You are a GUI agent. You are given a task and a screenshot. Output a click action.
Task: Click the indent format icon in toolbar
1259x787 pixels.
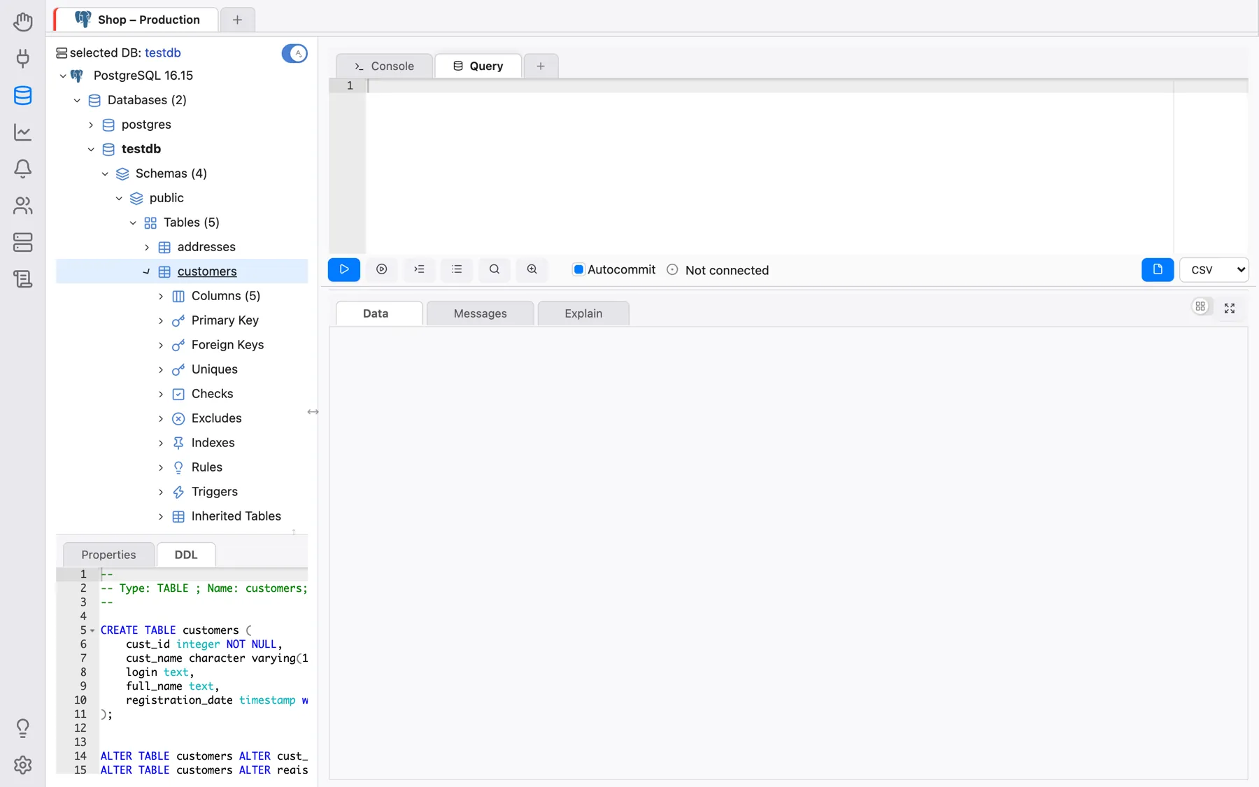(419, 269)
